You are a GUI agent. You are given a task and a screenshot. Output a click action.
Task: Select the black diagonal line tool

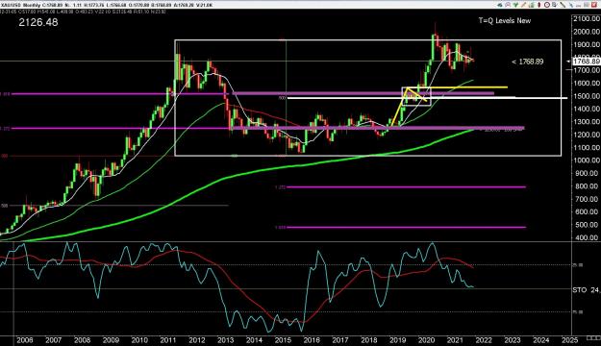563,5
